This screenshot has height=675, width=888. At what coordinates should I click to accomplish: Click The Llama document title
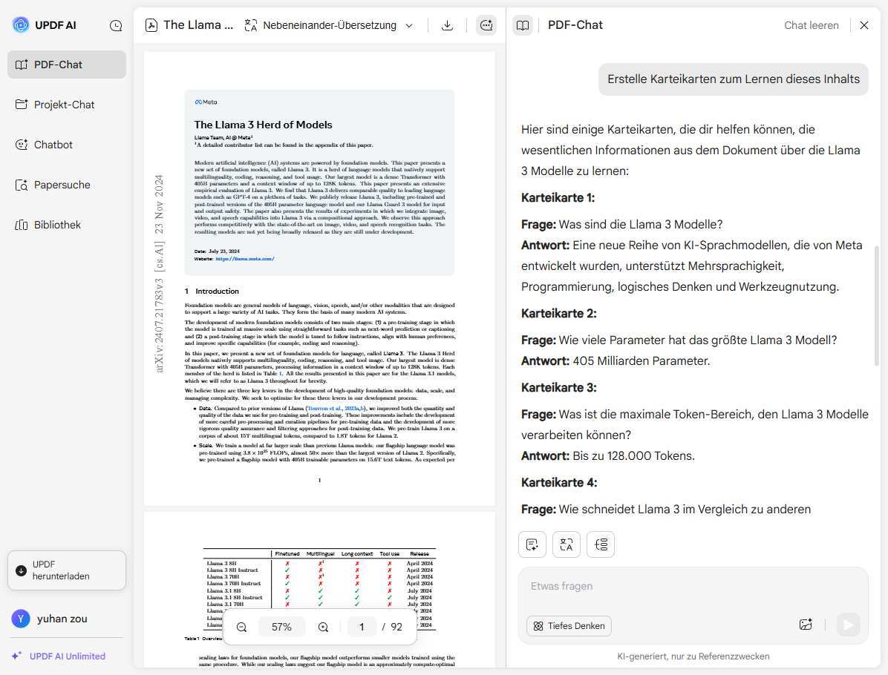pos(198,25)
